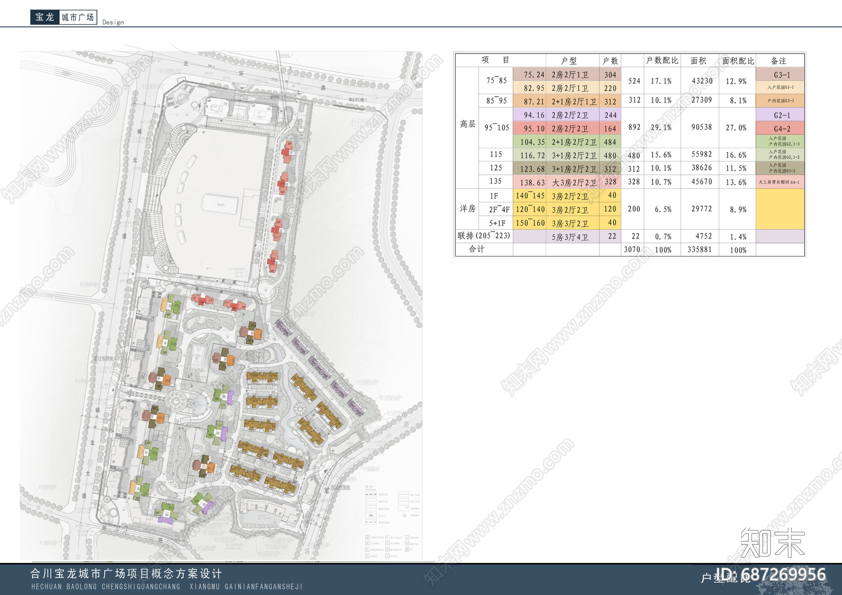842x595 pixels.
Task: Select the 484 unit count cell
Action: point(610,142)
